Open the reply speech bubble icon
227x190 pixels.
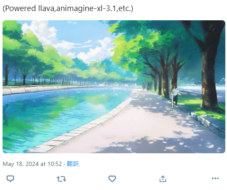tap(10, 179)
